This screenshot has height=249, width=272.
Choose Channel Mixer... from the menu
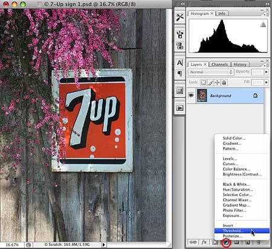(242, 200)
